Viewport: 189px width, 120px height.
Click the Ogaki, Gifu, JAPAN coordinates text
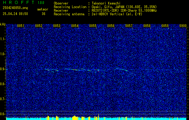click(124, 7)
